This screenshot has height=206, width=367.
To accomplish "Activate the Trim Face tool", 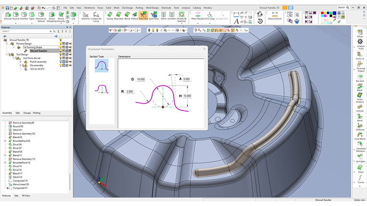I will pyautogui.click(x=143, y=16).
